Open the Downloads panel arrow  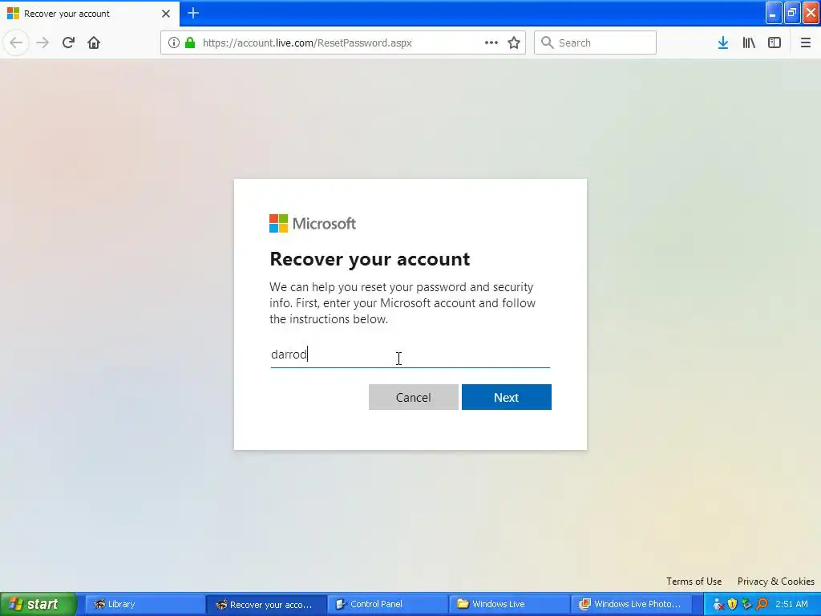click(x=723, y=43)
